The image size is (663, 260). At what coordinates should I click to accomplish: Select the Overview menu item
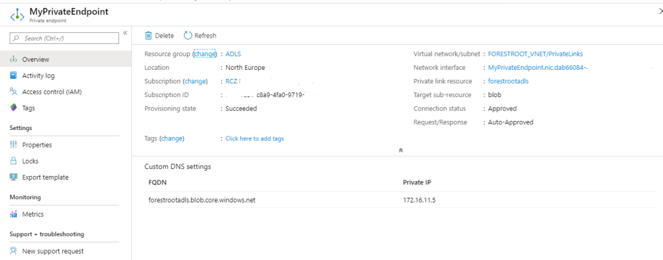66,59
